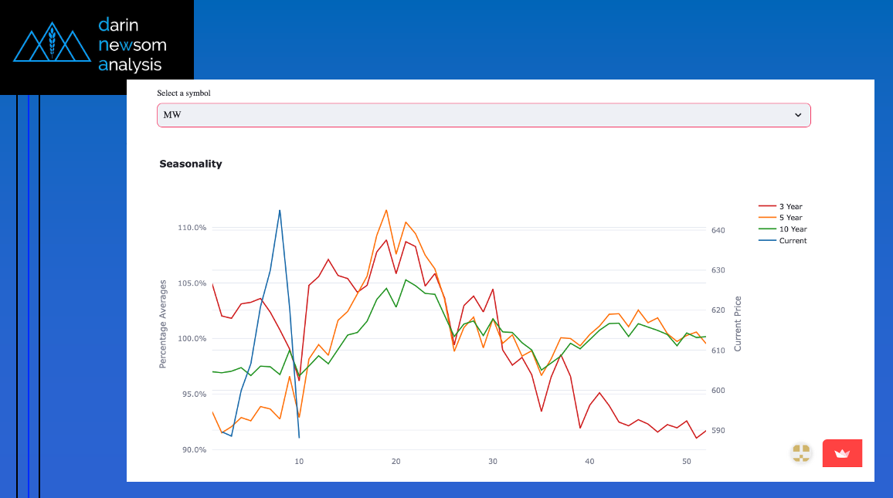Expand the symbol dropdown chevron arrow
Image resolution: width=893 pixels, height=498 pixels.
point(798,115)
